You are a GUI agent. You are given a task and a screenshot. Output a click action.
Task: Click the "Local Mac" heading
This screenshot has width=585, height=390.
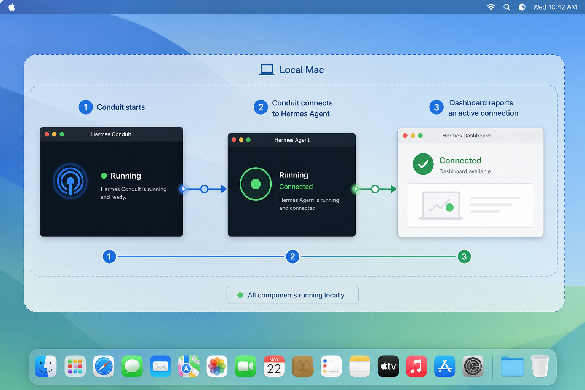click(x=302, y=70)
